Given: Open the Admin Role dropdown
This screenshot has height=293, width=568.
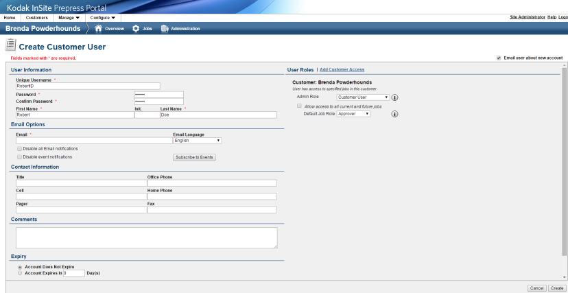Looking at the screenshot, I should pyautogui.click(x=363, y=97).
